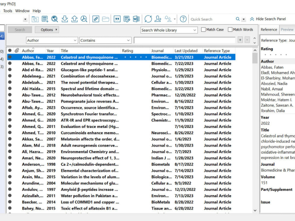Open the Activity Feed dropdown arrow
Image resolution: width=295 pixels, height=221 pixels.
coord(175,19)
